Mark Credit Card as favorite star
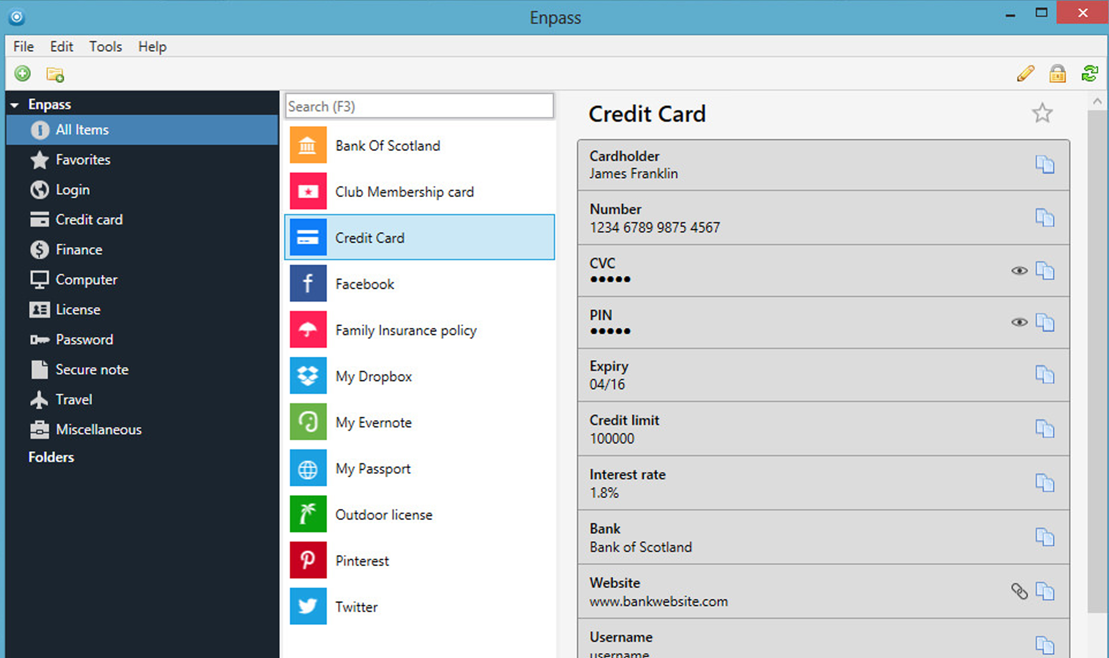 [1042, 114]
